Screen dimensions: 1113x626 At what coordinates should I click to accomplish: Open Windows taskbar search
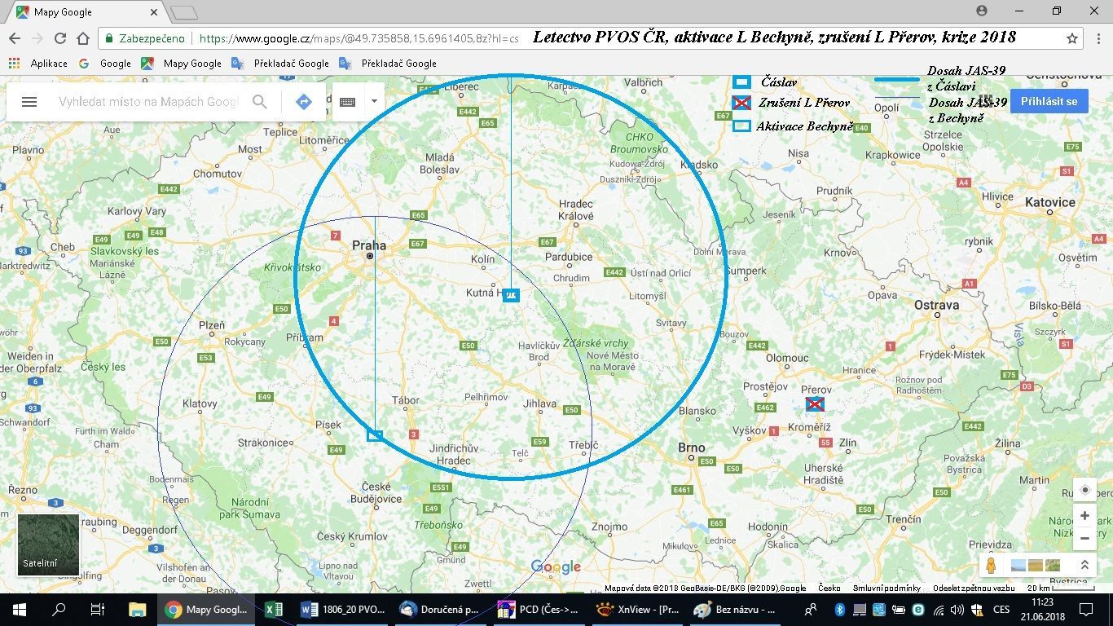click(58, 609)
